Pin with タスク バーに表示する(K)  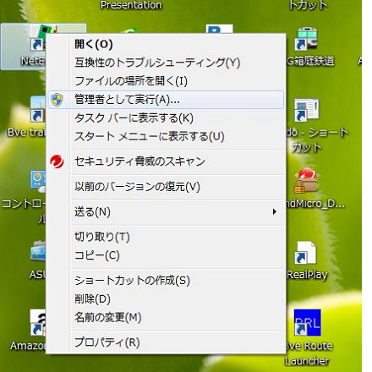[166, 118]
